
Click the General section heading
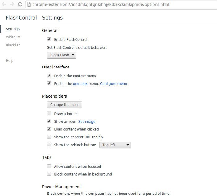pyautogui.click(x=50, y=30)
